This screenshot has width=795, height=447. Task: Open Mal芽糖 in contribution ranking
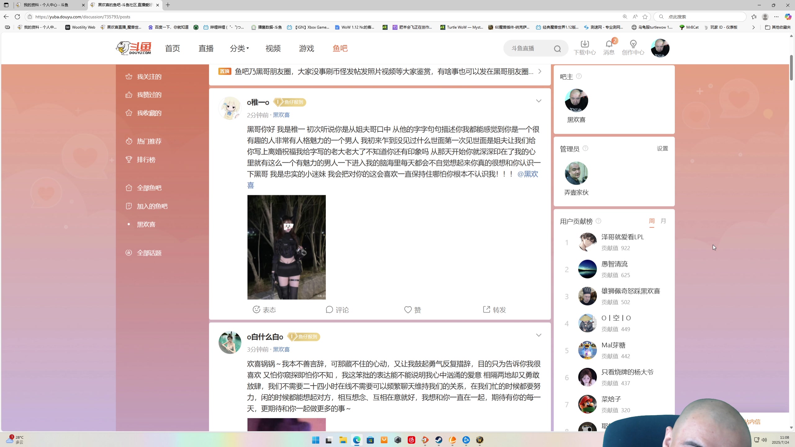coord(613,345)
